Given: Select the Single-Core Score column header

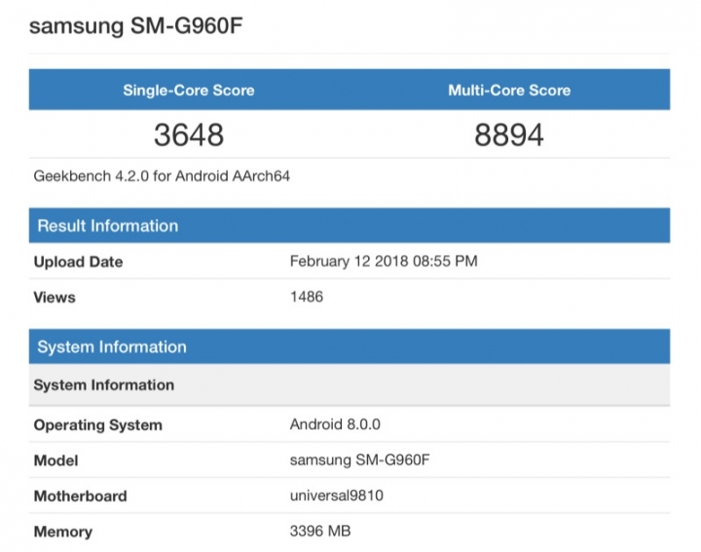Looking at the screenshot, I should [188, 91].
